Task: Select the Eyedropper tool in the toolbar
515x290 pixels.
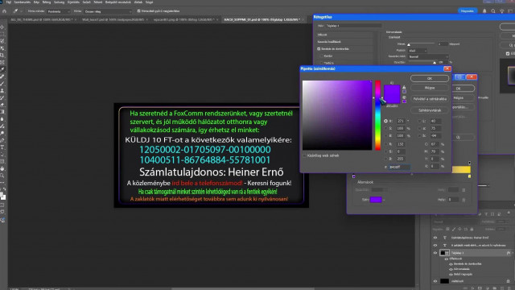Action: 2,69
